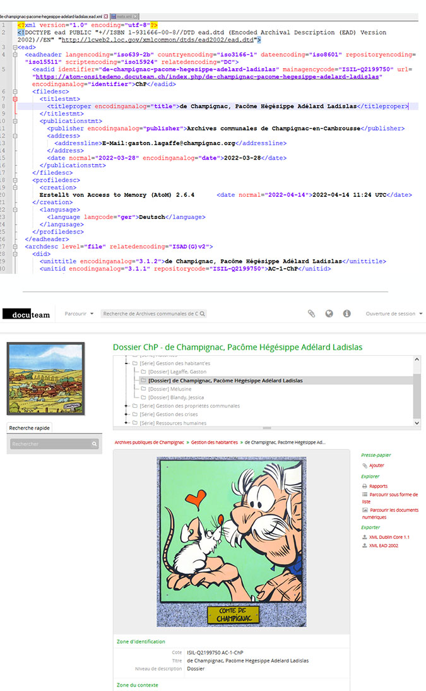The image size is (426, 691).
Task: Select the ead.xml file tab
Action: click(x=52, y=16)
